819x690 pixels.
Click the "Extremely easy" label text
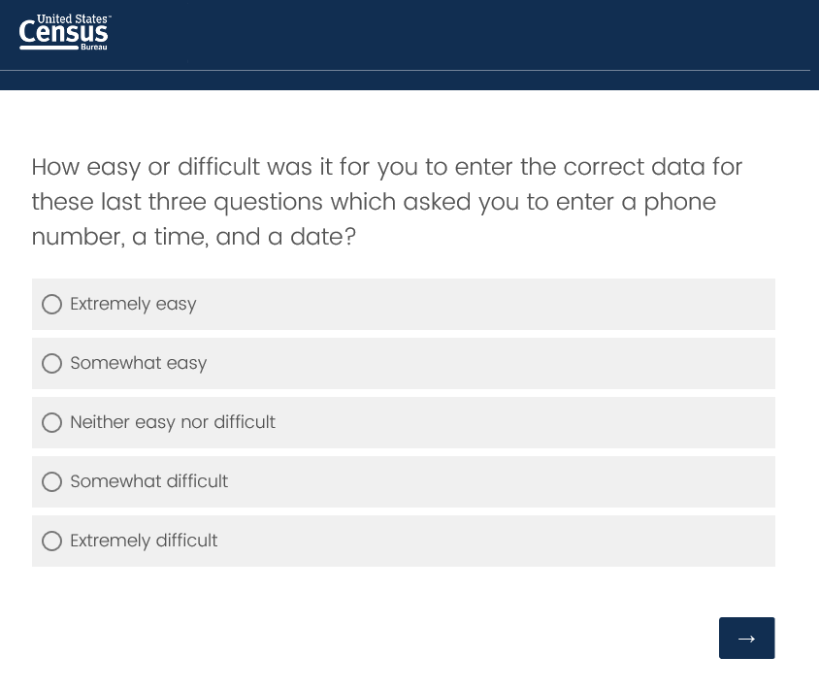pos(133,305)
